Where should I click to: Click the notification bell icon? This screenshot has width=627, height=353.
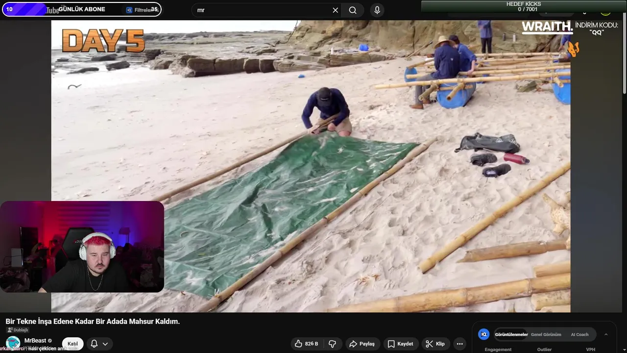[x=94, y=344]
